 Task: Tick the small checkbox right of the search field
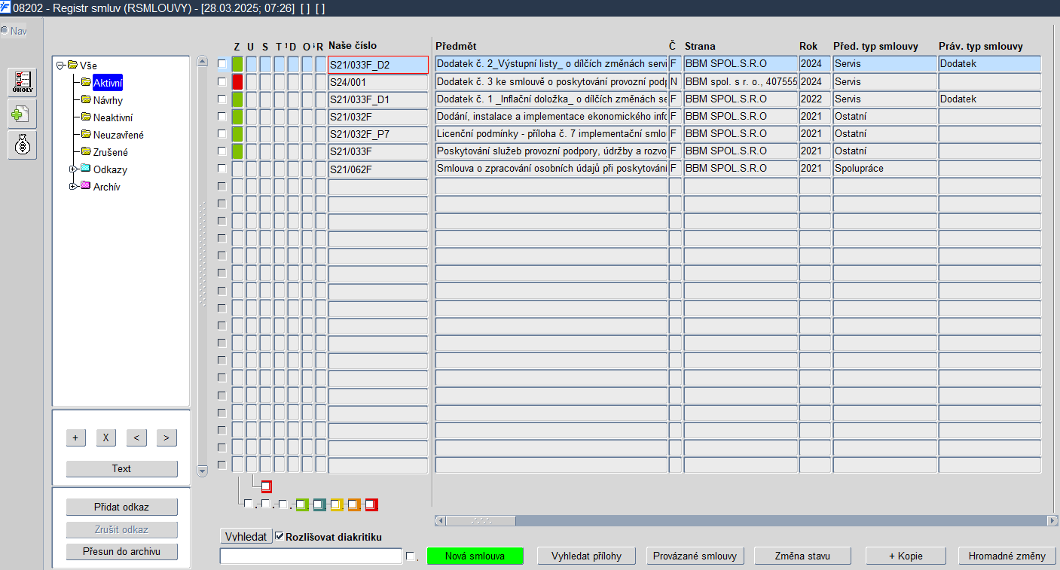coord(410,556)
